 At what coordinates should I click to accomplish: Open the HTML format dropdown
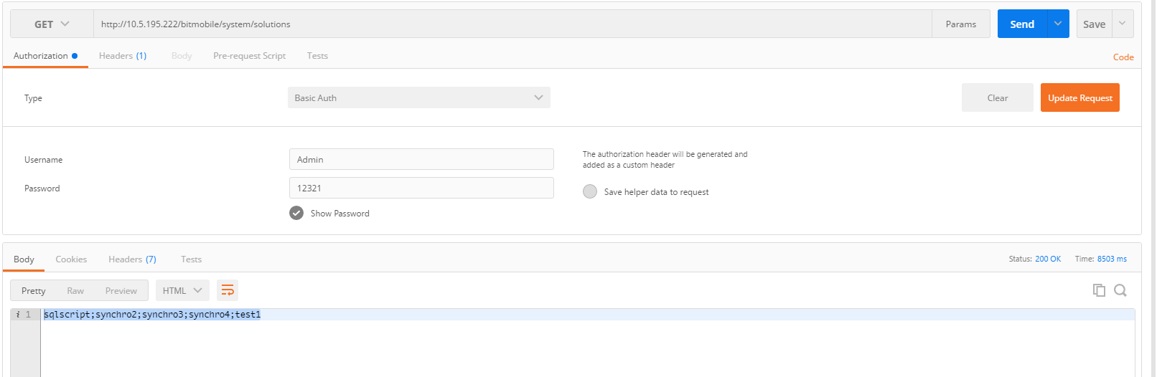(182, 290)
